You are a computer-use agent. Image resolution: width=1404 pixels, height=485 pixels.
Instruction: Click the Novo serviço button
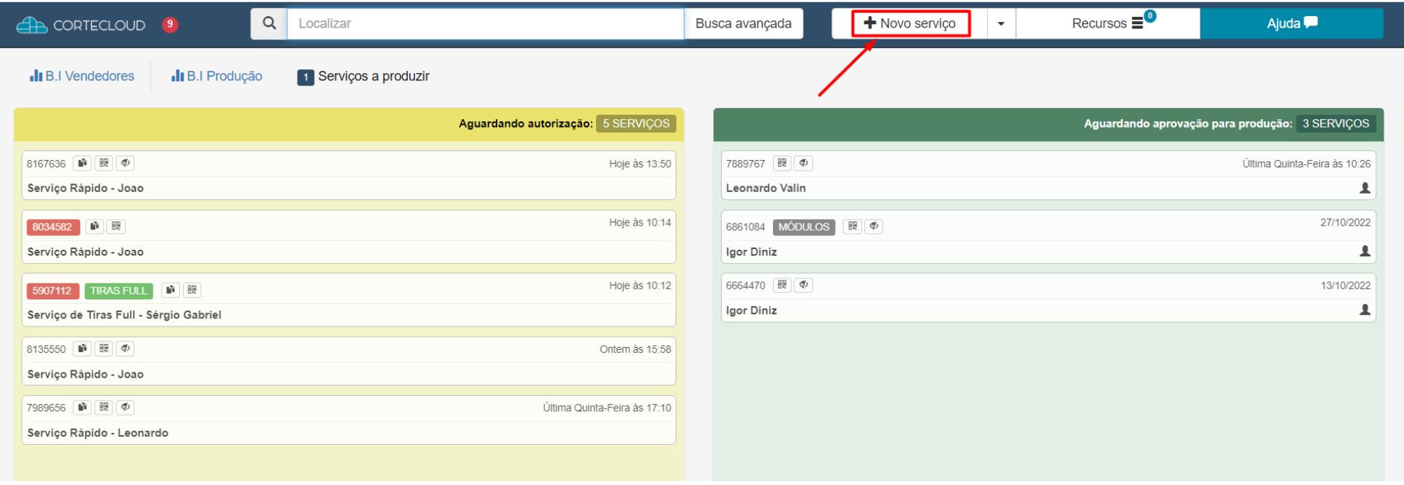coord(910,23)
